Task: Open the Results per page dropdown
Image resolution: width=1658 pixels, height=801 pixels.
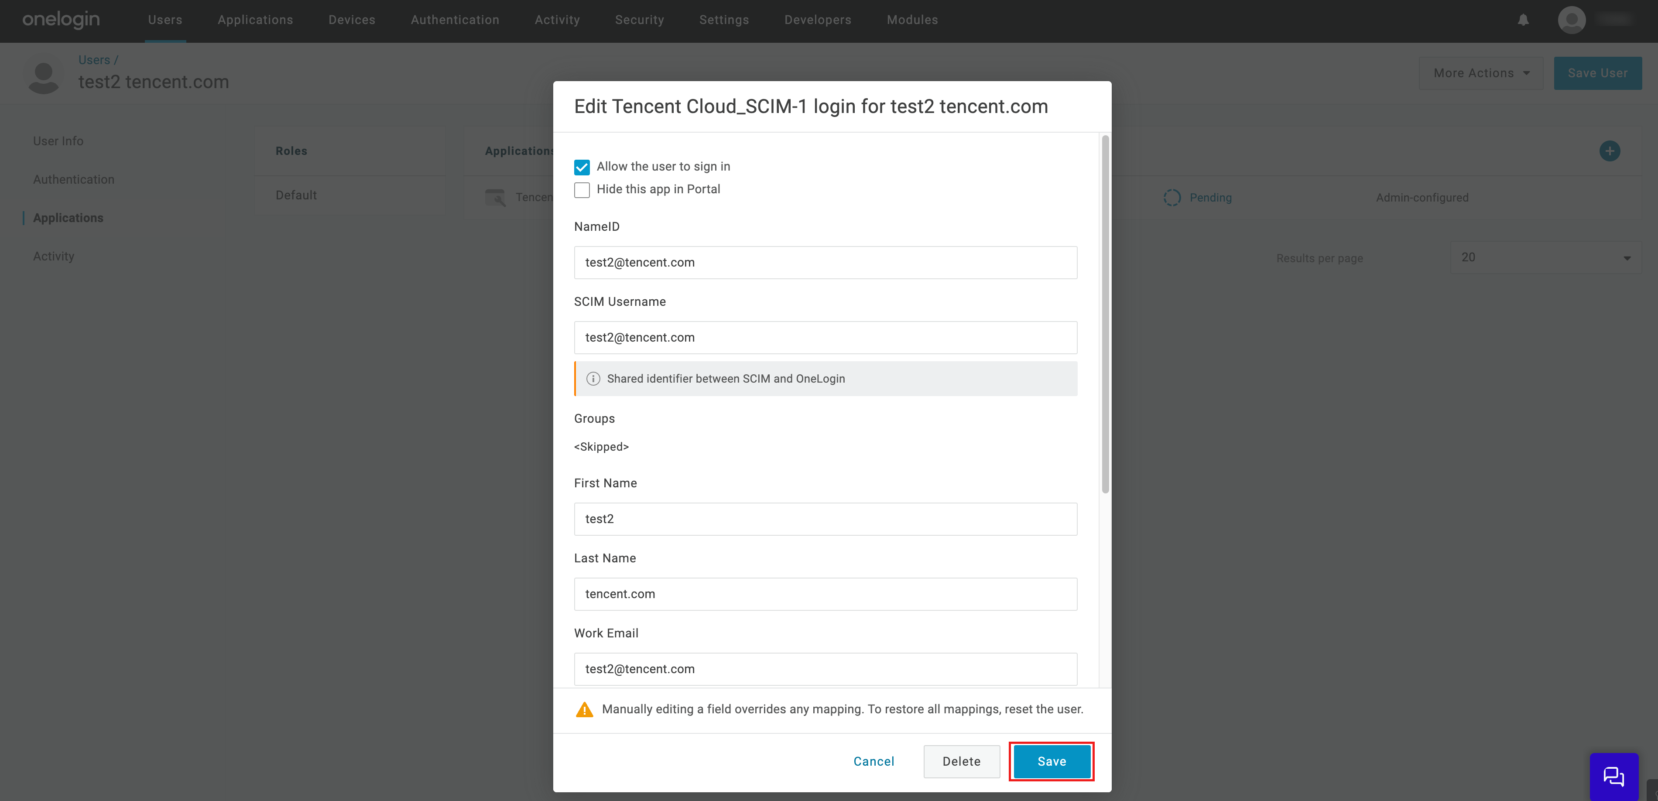Action: (1545, 257)
